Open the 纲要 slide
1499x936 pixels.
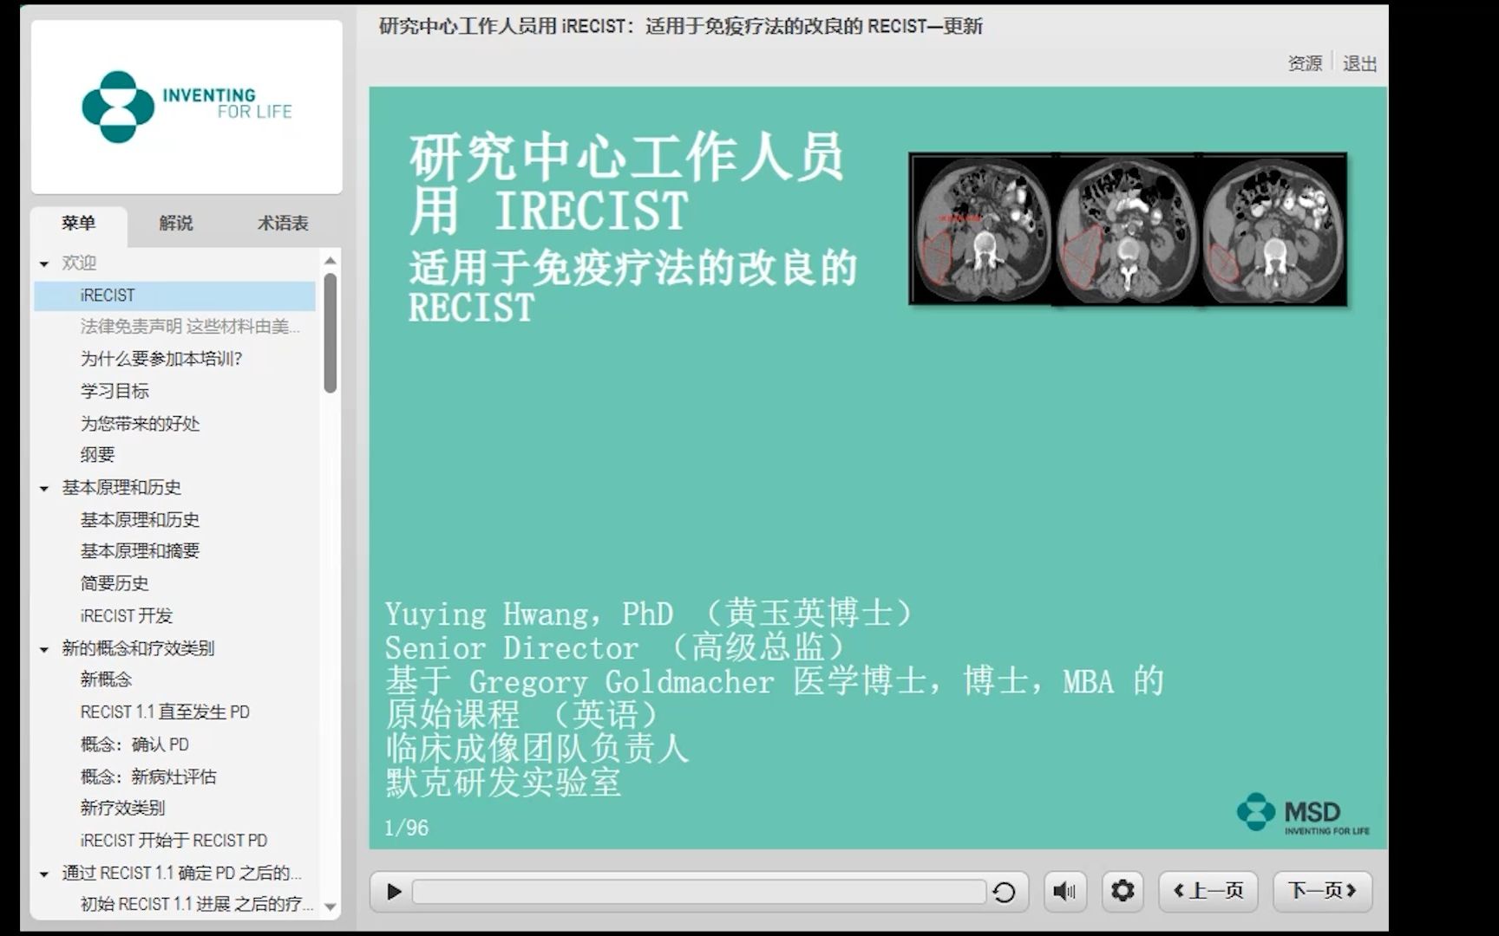click(97, 455)
